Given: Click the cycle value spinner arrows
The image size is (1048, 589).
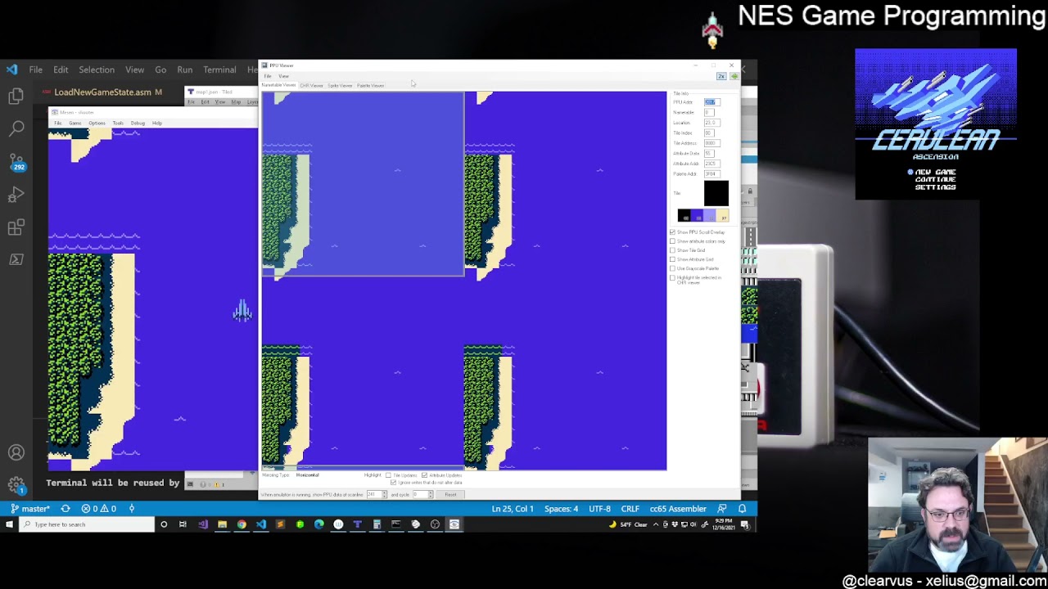Looking at the screenshot, I should click(429, 494).
